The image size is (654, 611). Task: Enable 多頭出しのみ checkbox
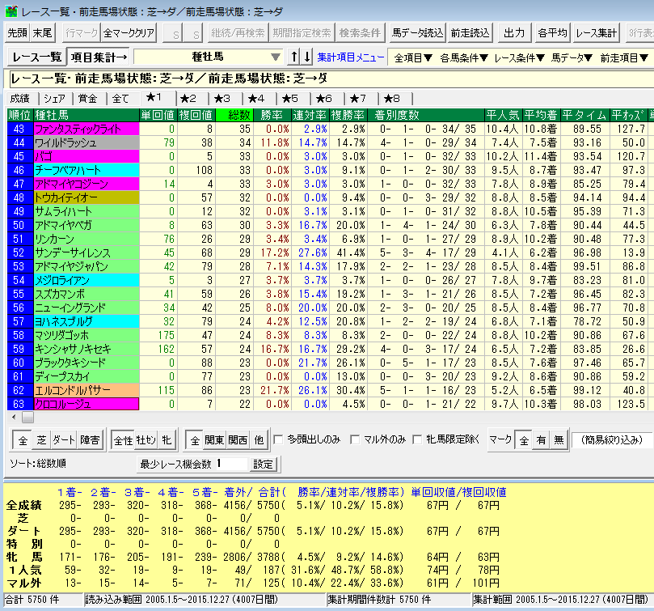coord(278,439)
